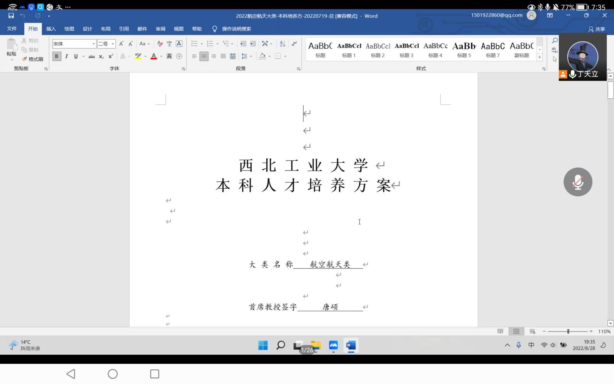The image size is (614, 384).
Task: Click the 共享 share button
Action: [596, 29]
